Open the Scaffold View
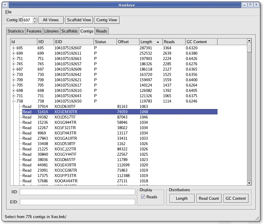The height and width of the screenshot is (224, 263). [x=79, y=20]
